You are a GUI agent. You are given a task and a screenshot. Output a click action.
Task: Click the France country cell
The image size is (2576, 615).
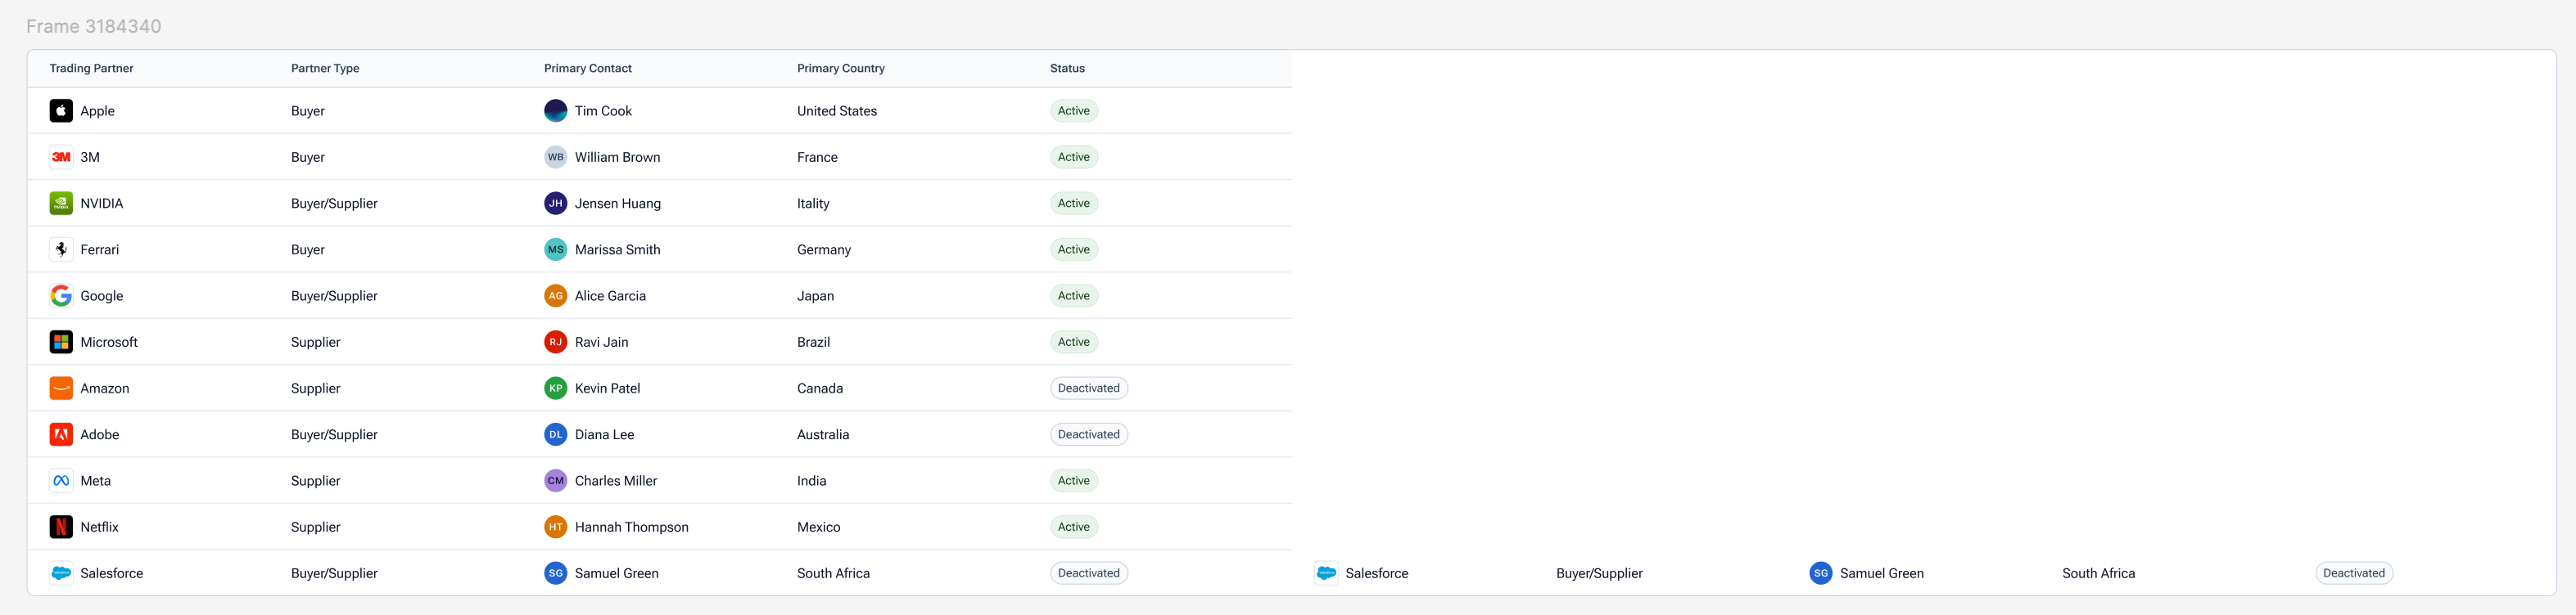[x=817, y=157]
